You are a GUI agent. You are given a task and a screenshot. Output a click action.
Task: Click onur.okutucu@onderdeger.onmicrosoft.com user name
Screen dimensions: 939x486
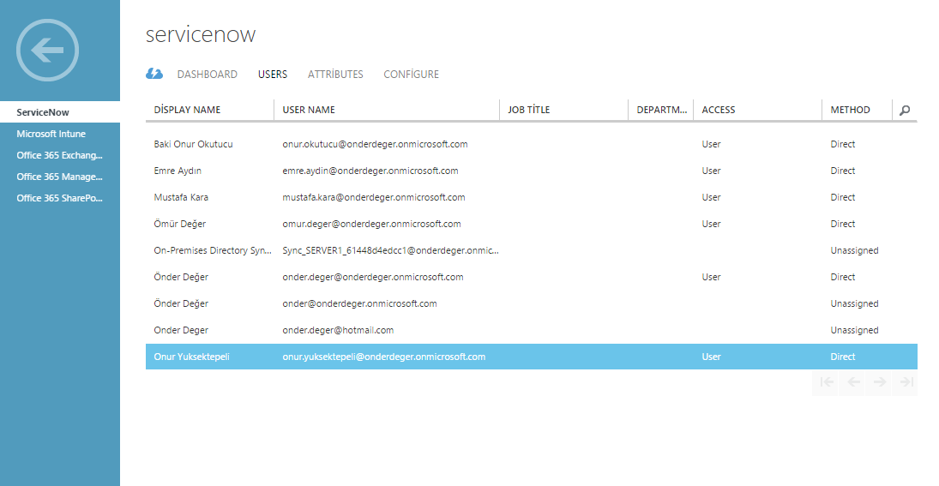pos(375,144)
